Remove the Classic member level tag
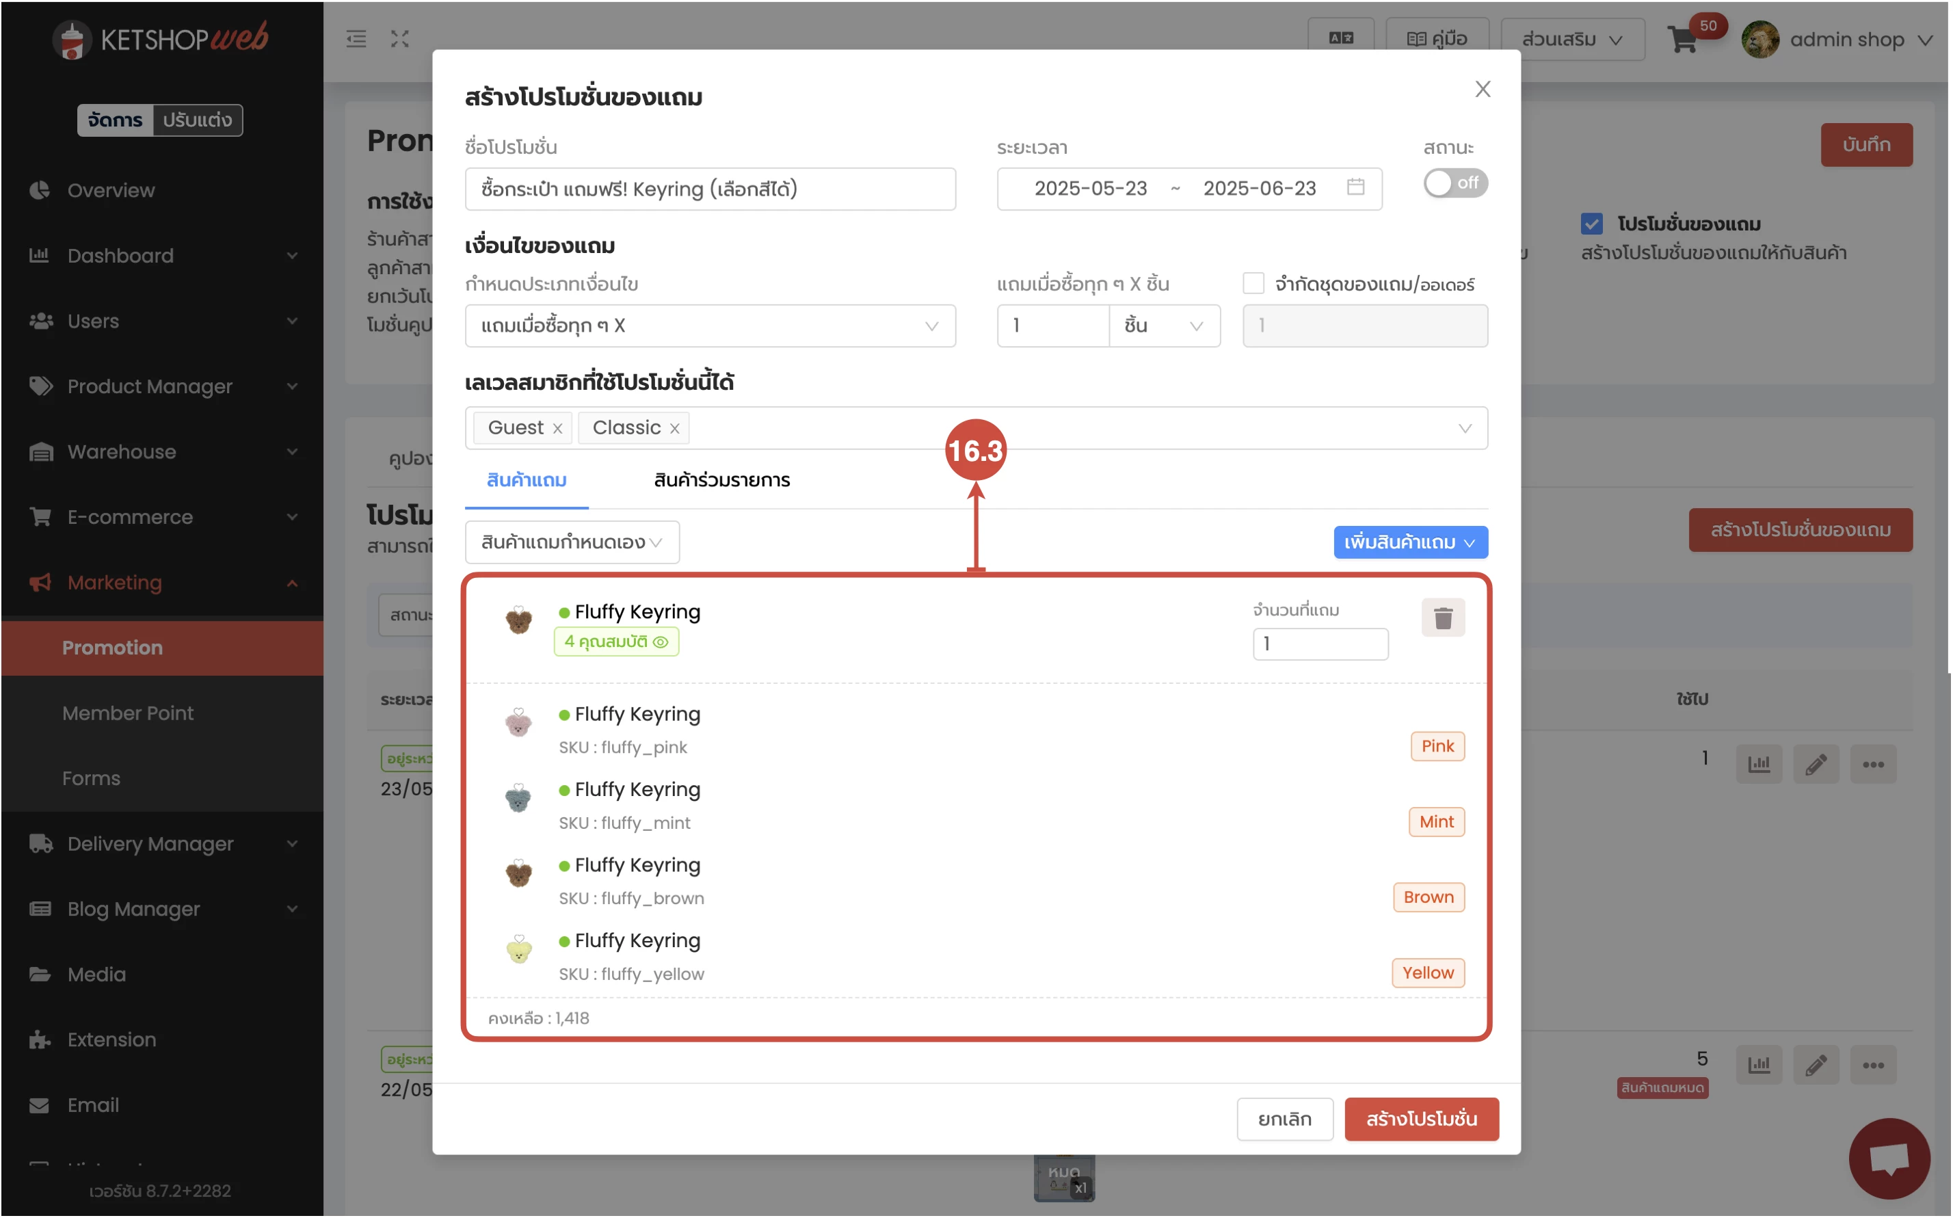1953x1218 pixels. [x=675, y=429]
